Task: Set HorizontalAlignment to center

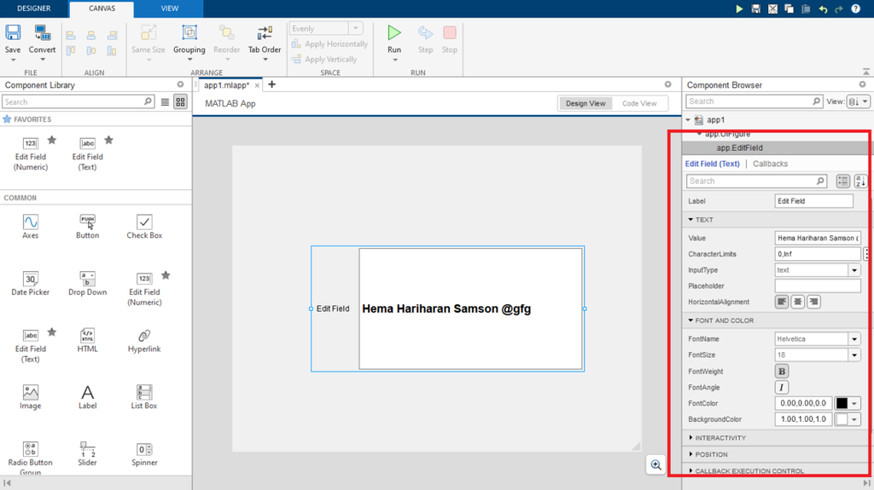Action: tap(797, 302)
